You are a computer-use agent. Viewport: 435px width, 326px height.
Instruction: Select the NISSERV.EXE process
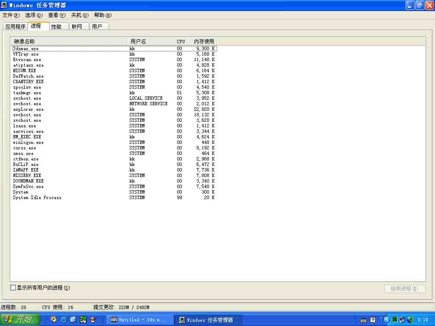coord(114,176)
